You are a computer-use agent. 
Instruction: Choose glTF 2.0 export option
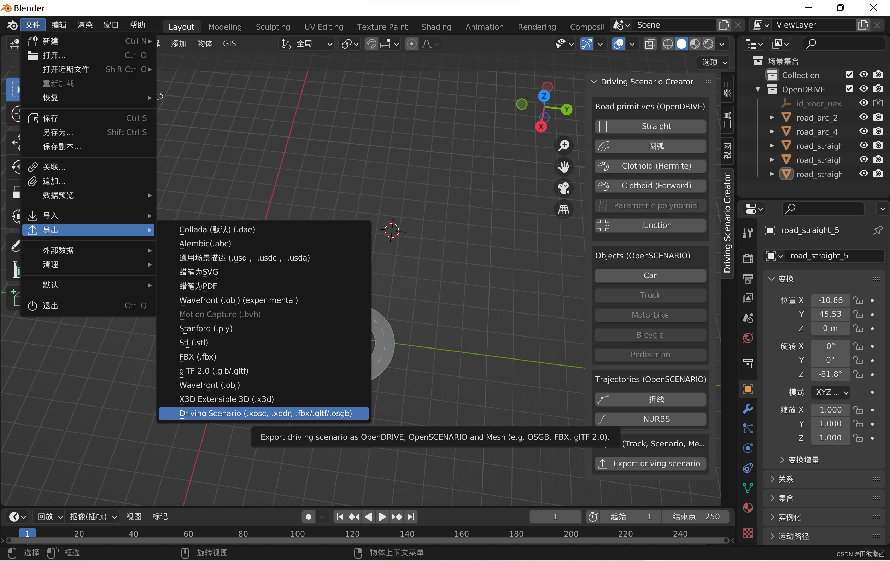[264, 371]
